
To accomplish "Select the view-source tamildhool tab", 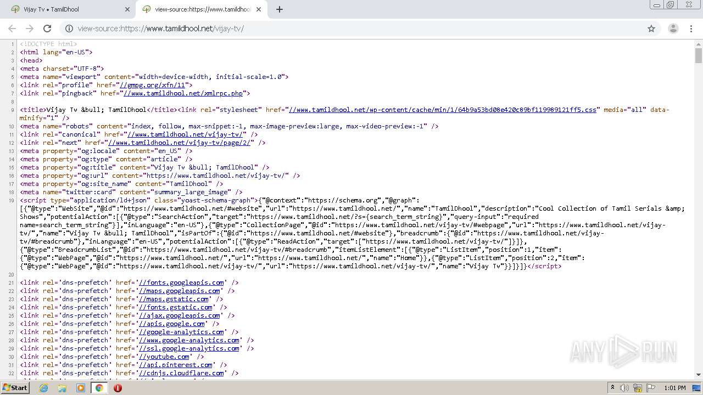I will coord(201,9).
